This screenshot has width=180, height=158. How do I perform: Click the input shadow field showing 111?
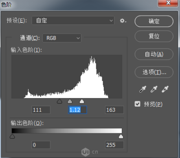[41, 110]
